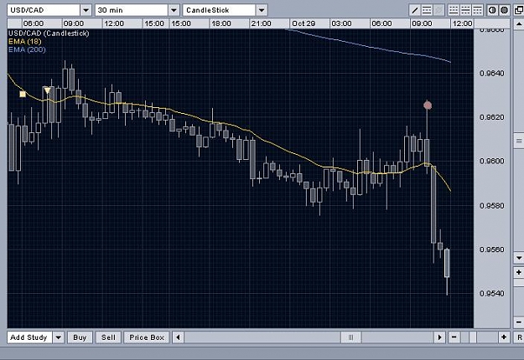Click the 0.9640 price axis label

[491, 74]
